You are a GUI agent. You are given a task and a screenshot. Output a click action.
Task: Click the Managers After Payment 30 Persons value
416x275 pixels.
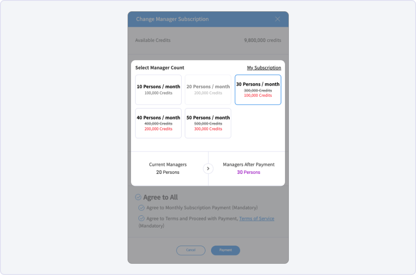[249, 172]
